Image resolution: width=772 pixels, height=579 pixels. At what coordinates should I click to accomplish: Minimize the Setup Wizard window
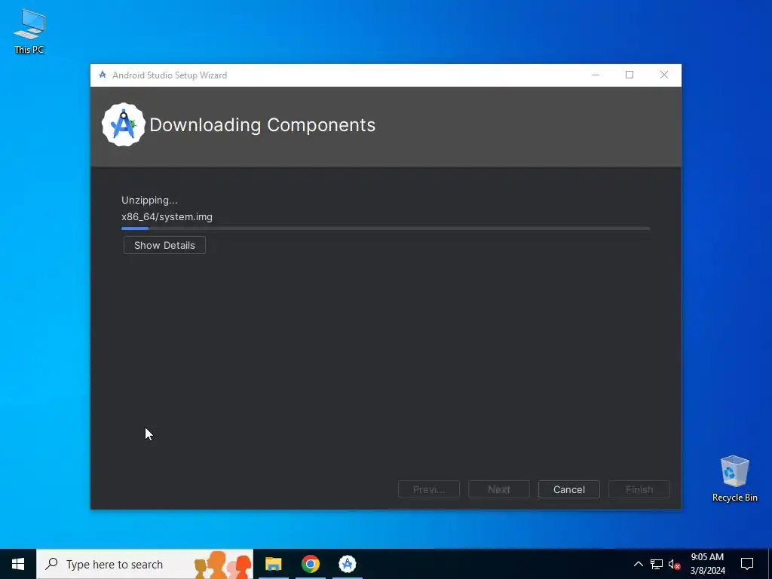(x=596, y=75)
